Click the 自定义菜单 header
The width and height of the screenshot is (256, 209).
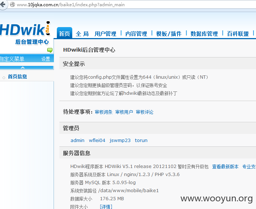coord(12,59)
